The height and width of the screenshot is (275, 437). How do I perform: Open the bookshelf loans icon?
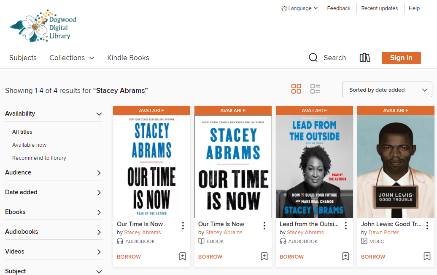[x=365, y=58]
